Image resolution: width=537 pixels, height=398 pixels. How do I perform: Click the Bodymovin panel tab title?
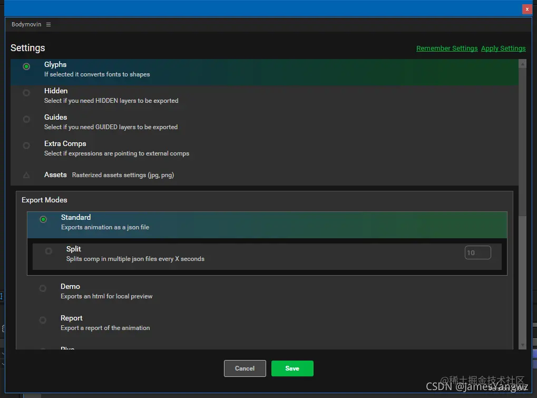(26, 25)
